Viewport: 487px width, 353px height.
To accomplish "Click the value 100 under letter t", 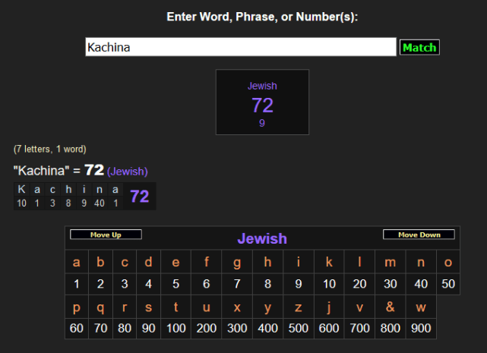I will (x=176, y=328).
